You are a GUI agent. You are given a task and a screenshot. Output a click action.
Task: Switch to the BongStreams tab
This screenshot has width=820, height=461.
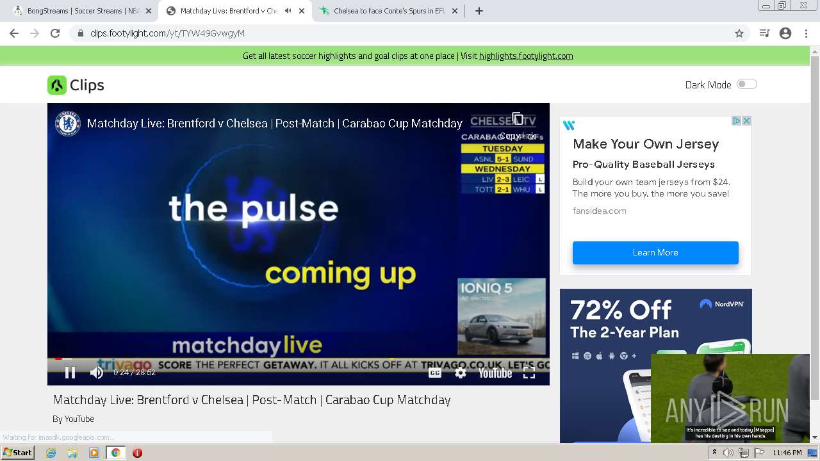pos(83,11)
